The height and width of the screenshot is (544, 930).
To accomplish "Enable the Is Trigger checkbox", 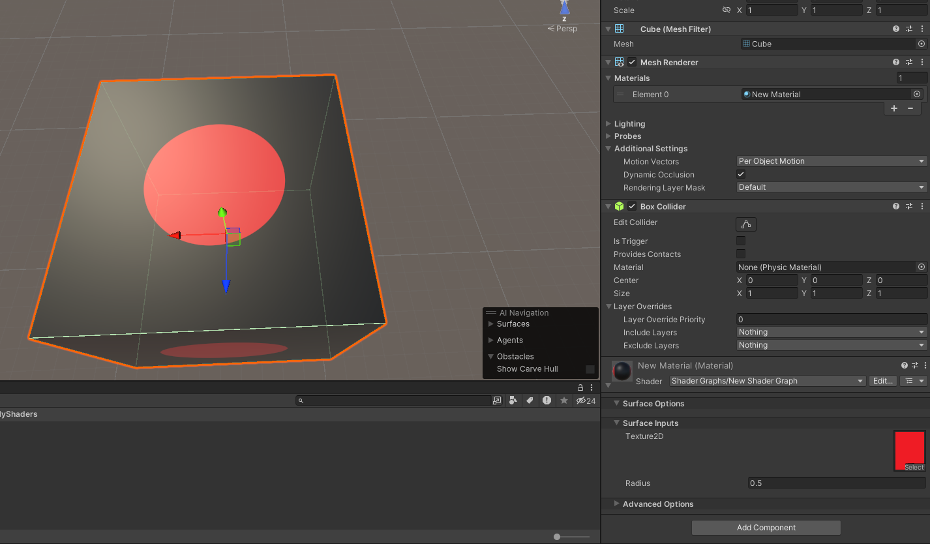I will [741, 241].
